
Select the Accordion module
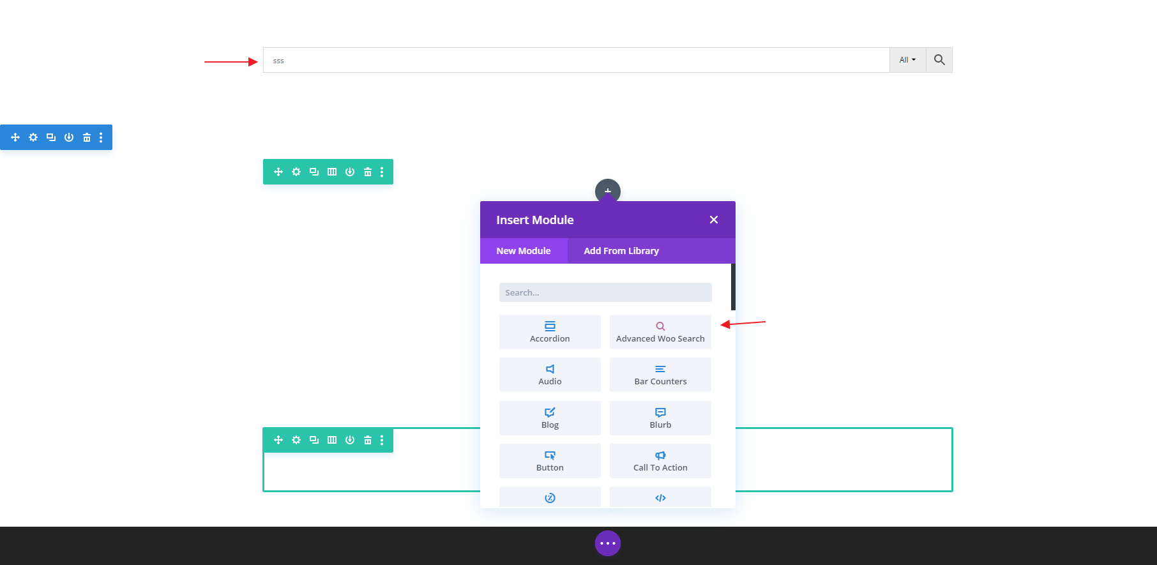click(550, 332)
